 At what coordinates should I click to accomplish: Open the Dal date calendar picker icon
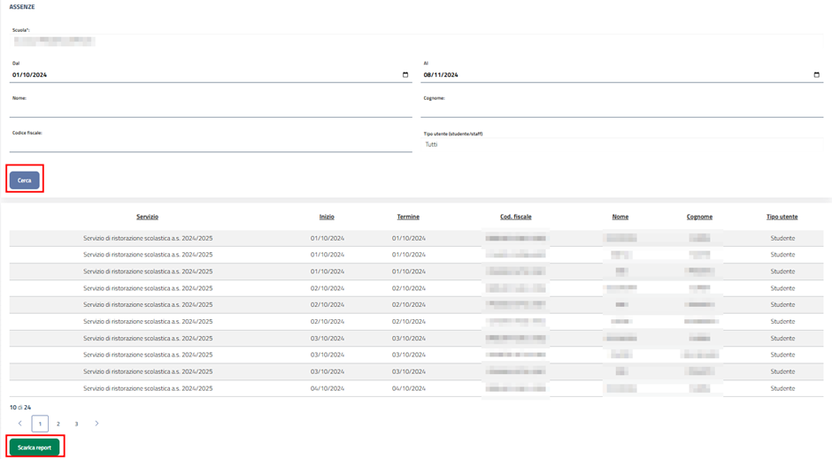click(x=405, y=75)
